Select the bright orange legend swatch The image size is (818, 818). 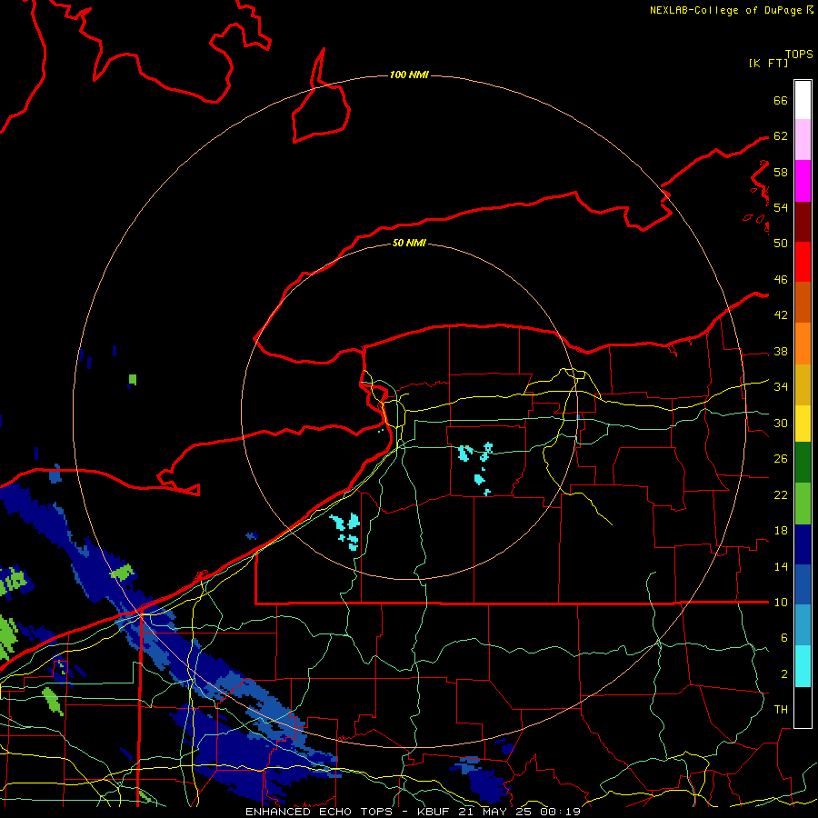click(x=803, y=344)
